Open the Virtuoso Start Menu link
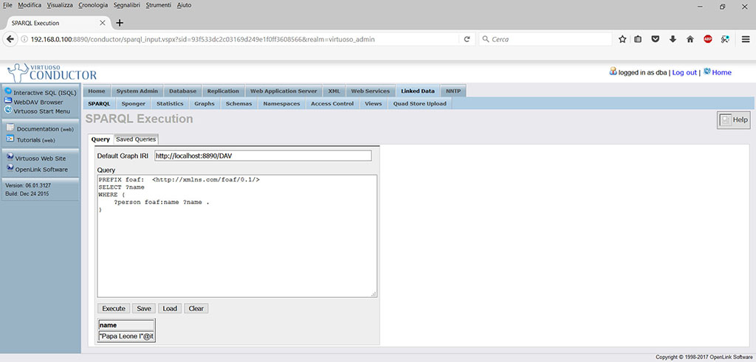This screenshot has height=362, width=756. [x=41, y=111]
